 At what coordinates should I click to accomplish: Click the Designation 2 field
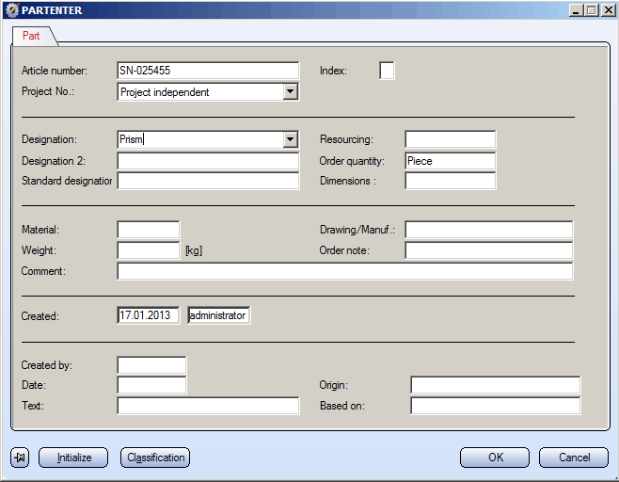pyautogui.click(x=208, y=161)
